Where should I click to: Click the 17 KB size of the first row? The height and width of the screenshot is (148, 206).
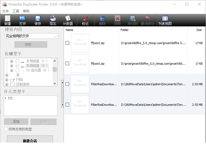point(199,43)
